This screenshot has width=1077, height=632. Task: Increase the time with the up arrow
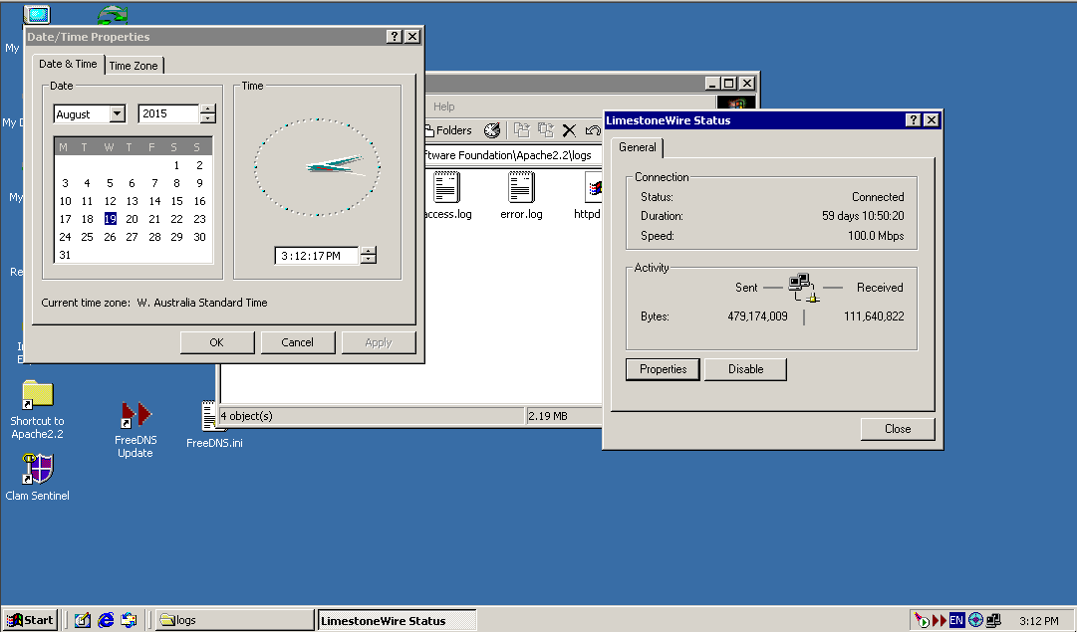pos(369,251)
